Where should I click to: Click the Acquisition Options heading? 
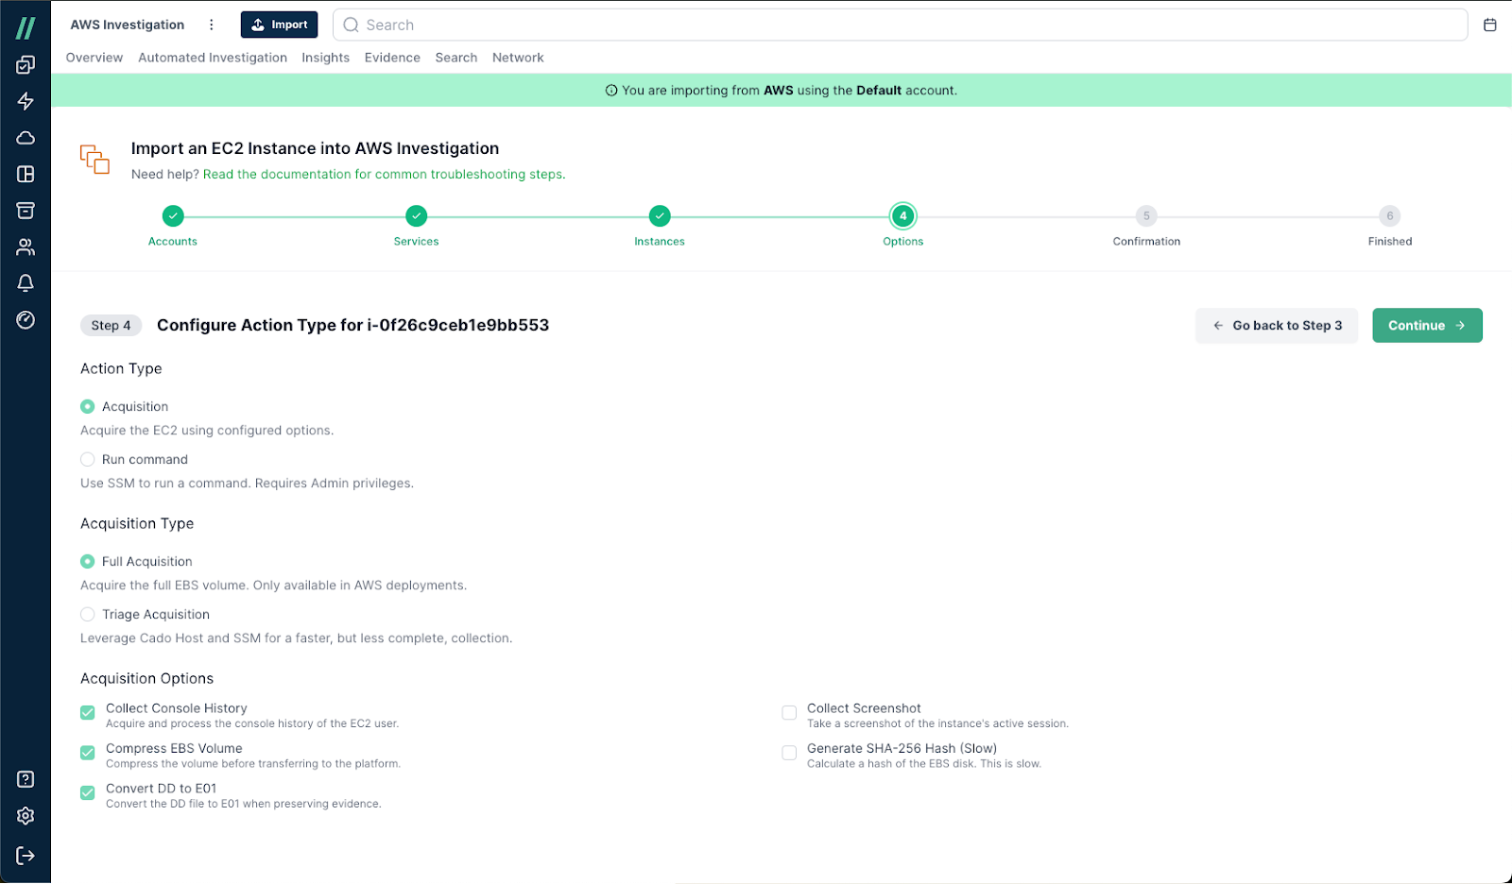[146, 679]
